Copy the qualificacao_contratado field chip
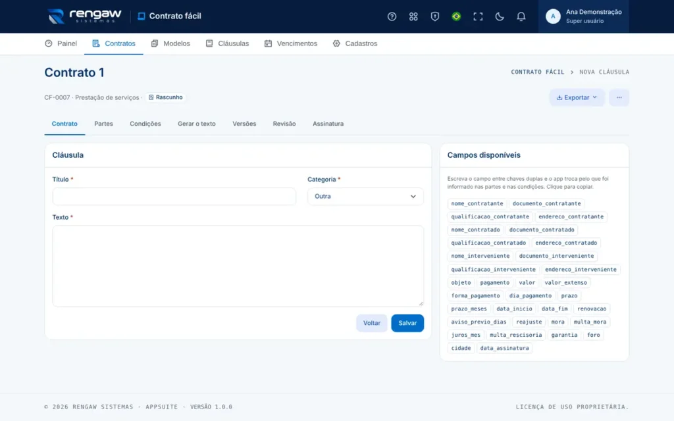The width and height of the screenshot is (674, 421). pyautogui.click(x=488, y=243)
